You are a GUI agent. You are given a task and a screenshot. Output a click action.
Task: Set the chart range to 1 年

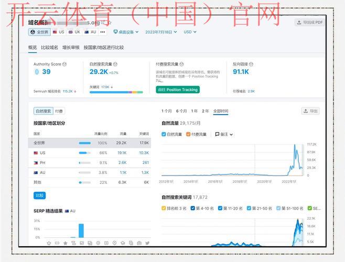pyautogui.click(x=195, y=111)
